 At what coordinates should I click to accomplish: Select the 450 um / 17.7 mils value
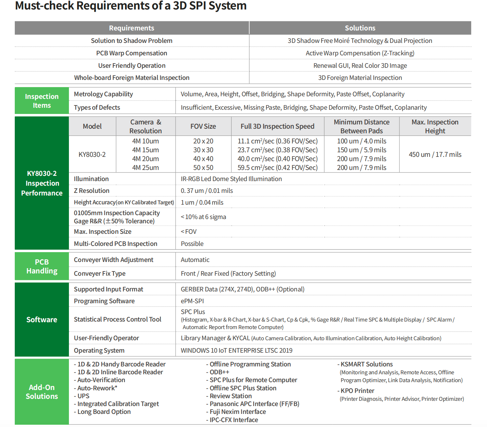(435, 155)
